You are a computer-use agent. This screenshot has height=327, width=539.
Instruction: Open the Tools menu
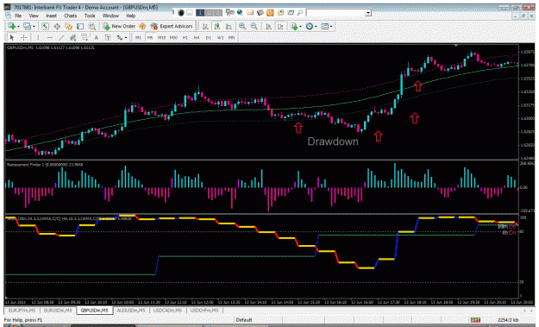click(90, 16)
